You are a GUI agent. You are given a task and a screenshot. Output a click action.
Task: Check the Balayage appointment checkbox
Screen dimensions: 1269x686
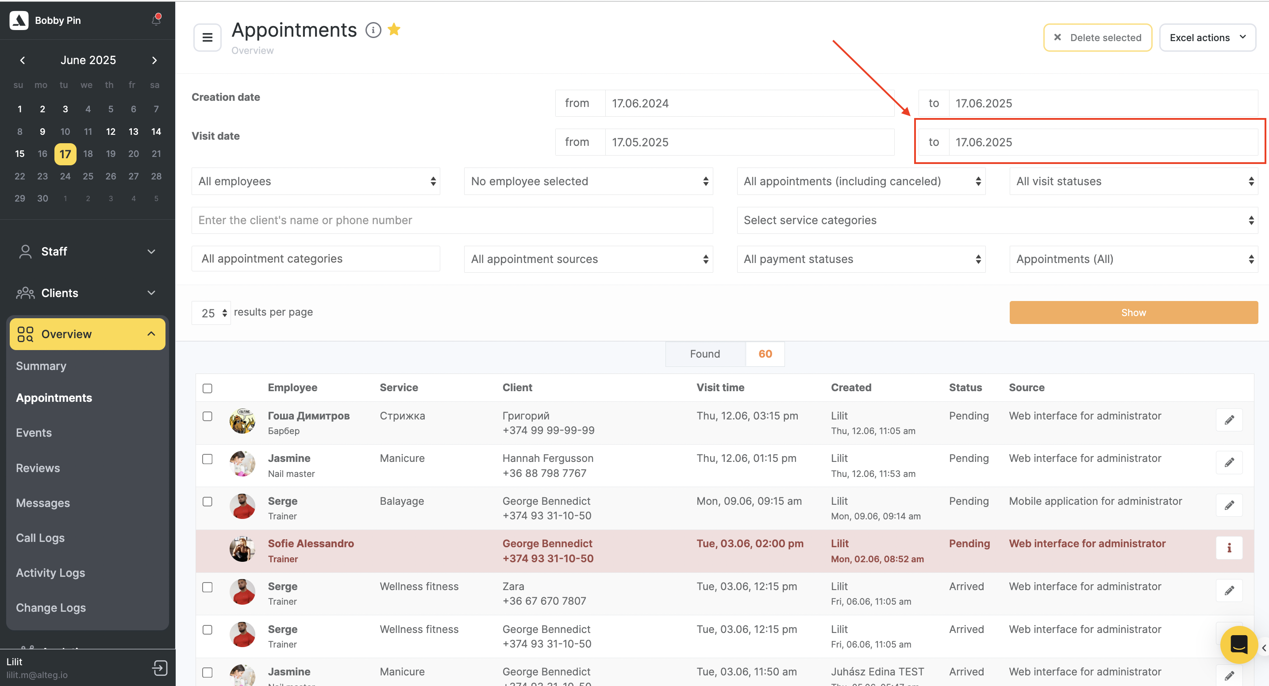[208, 501]
